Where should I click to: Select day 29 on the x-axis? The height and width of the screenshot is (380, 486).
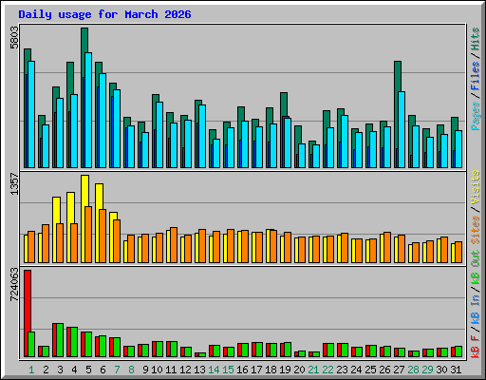[x=427, y=370]
